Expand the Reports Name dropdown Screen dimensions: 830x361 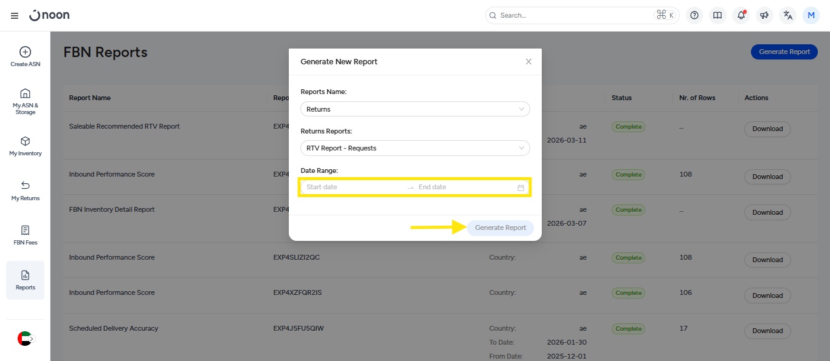click(415, 109)
